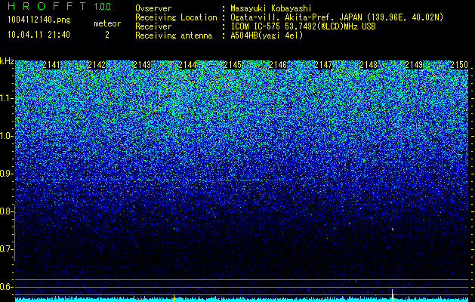Click the 2141 time marker
The image size is (475, 302).
[51, 65]
